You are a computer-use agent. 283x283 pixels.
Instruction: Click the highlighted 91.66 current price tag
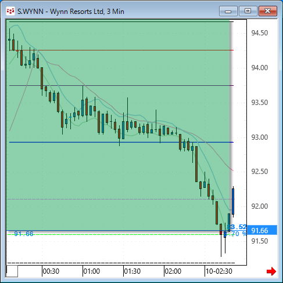261,230
